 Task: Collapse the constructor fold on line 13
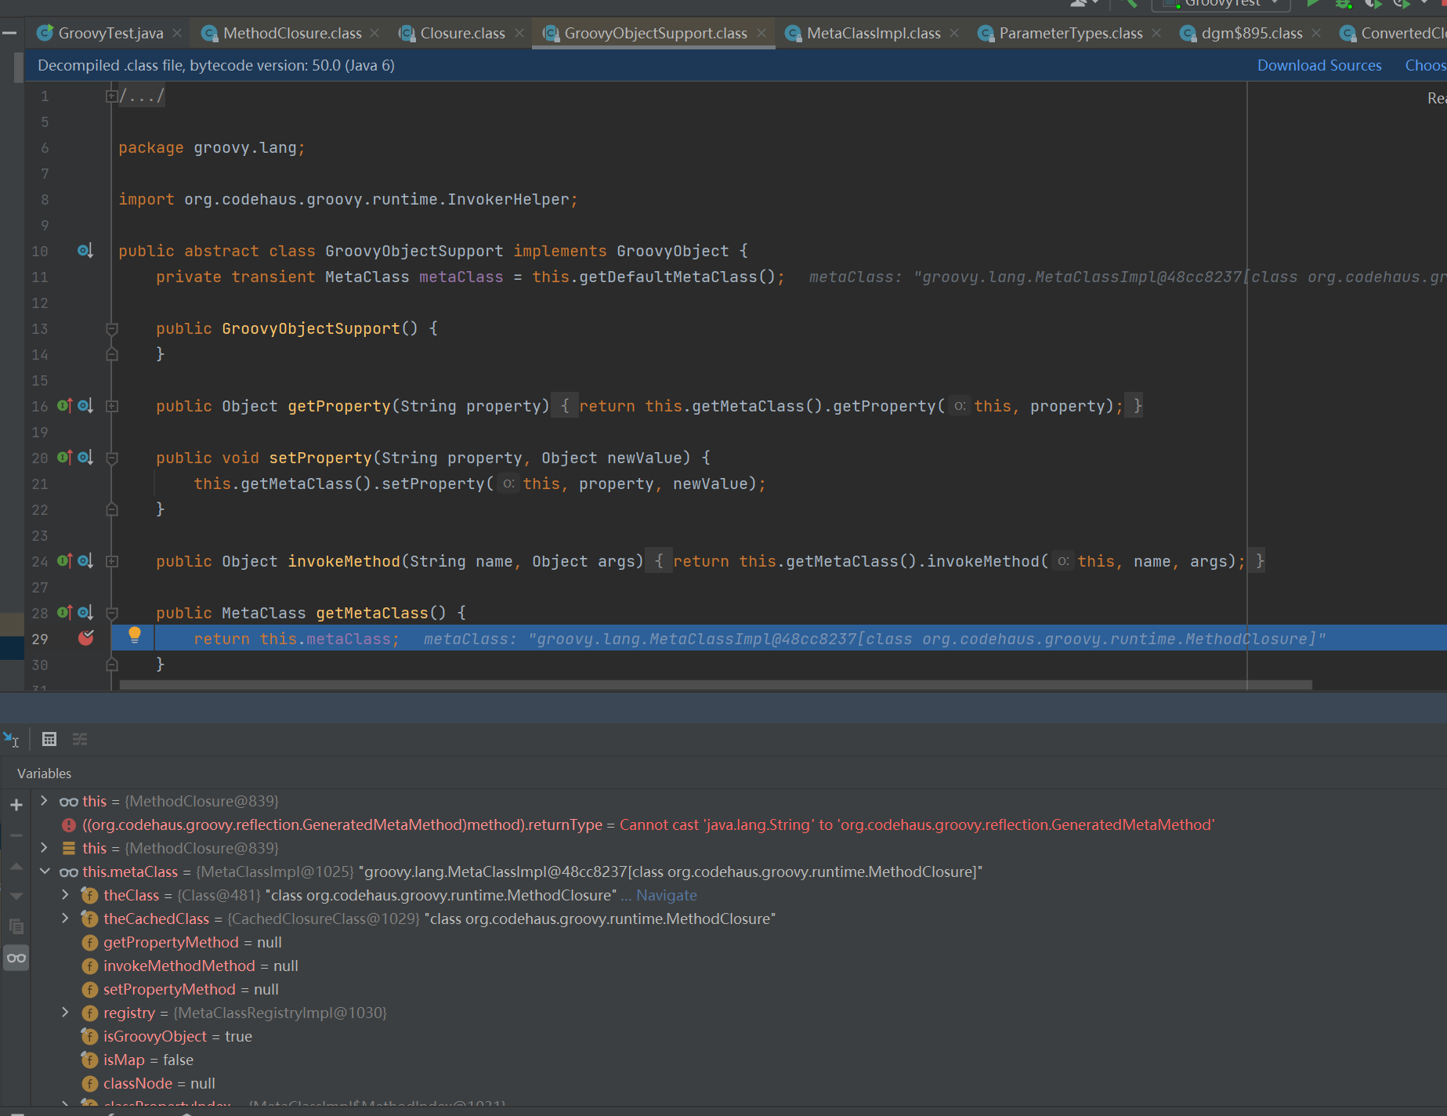[111, 328]
